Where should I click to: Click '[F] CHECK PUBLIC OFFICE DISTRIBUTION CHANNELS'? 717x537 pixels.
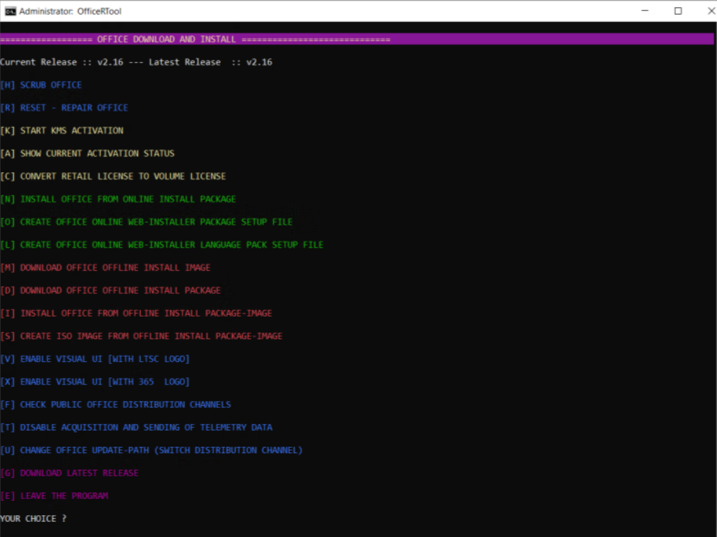click(x=115, y=405)
